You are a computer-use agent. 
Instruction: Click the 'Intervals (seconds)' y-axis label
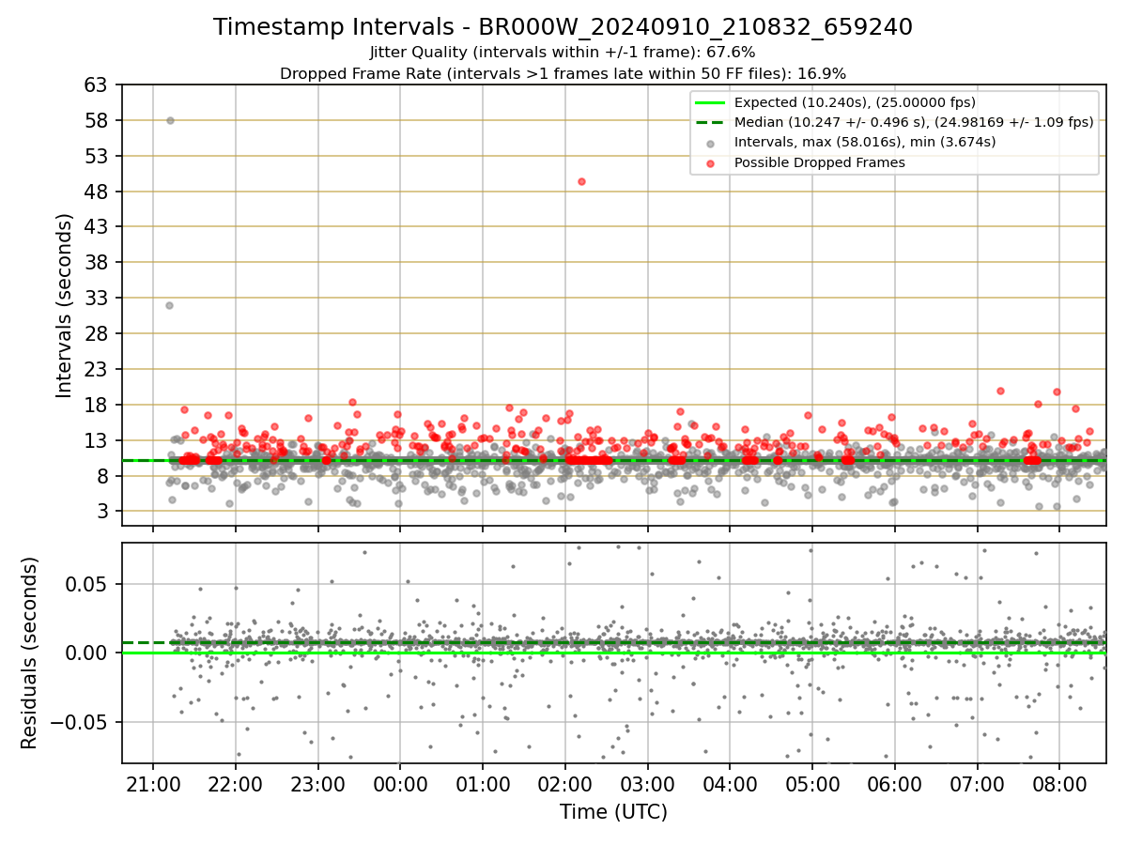64,305
